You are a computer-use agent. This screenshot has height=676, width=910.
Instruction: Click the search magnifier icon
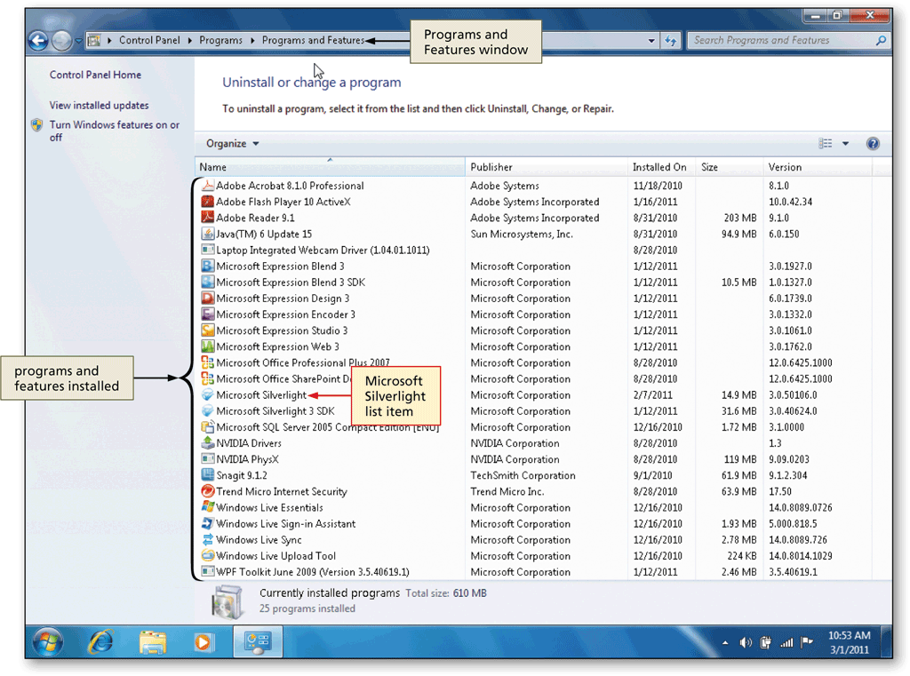pyautogui.click(x=881, y=41)
